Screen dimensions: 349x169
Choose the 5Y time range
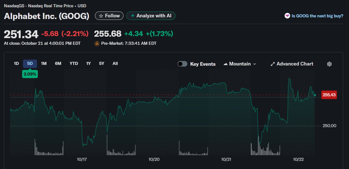point(101,64)
